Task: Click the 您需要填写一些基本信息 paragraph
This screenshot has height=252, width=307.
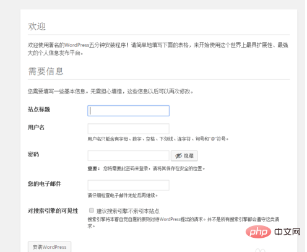Action: (x=110, y=92)
